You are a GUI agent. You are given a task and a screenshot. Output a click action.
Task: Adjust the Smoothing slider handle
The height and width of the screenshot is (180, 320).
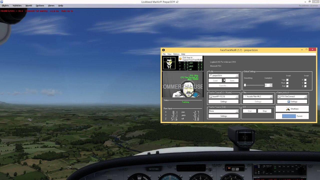(245, 85)
